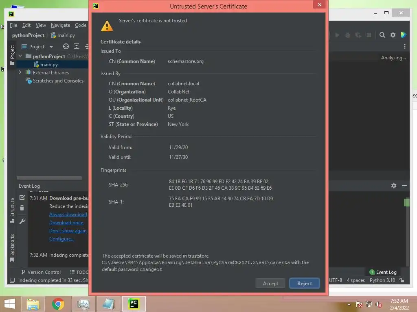Click UTF-8 encoding in status bar
This screenshot has width=417, height=312.
tap(336, 280)
